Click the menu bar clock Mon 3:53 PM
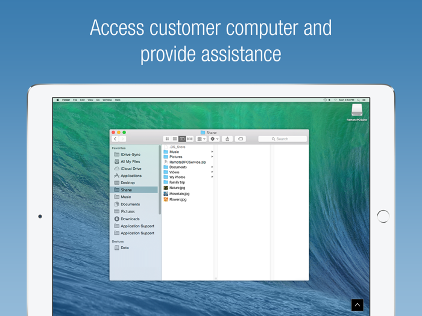 click(347, 100)
